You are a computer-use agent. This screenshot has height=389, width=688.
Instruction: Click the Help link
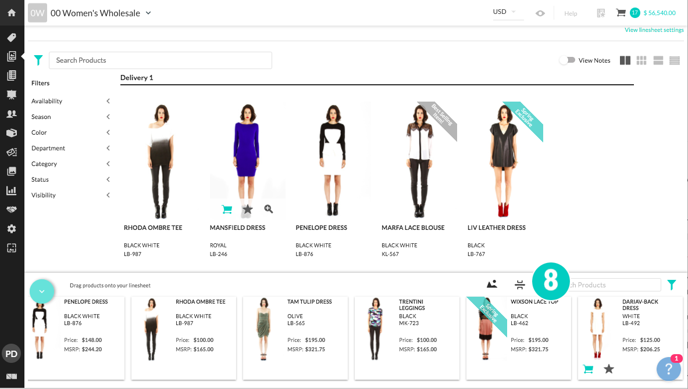[571, 13]
